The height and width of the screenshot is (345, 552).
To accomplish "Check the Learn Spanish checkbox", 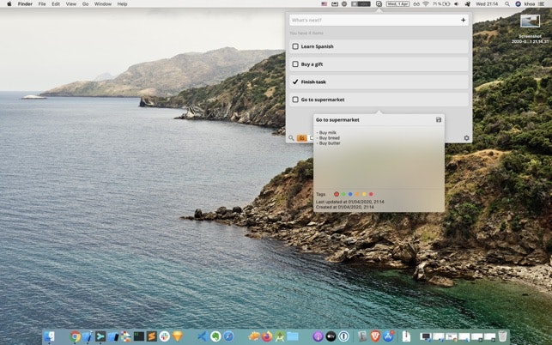I will pos(295,46).
